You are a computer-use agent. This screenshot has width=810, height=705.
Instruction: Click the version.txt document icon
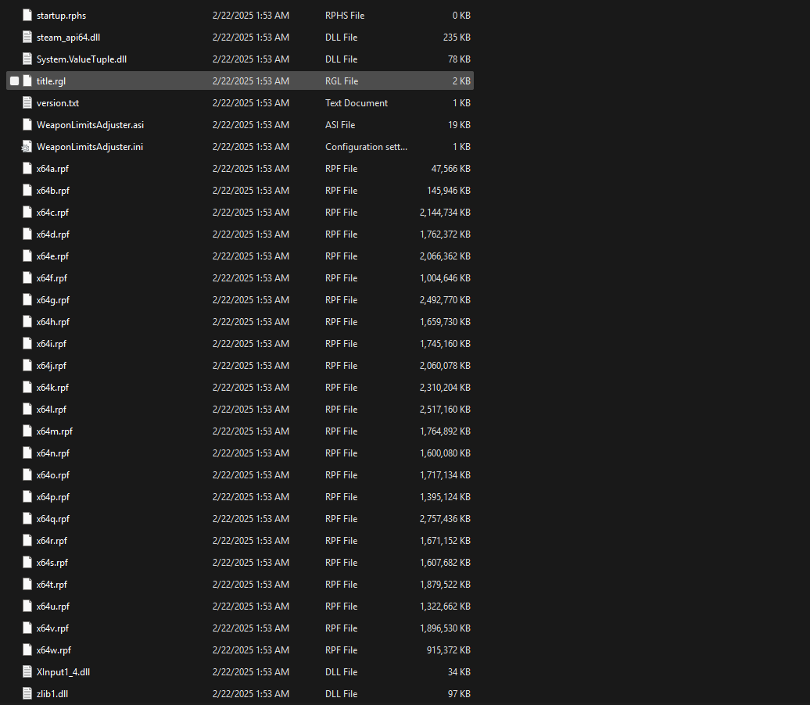pyautogui.click(x=27, y=103)
